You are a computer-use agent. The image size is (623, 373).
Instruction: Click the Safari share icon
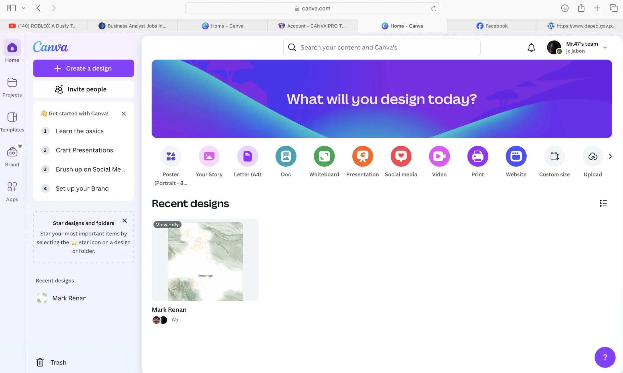(x=581, y=8)
